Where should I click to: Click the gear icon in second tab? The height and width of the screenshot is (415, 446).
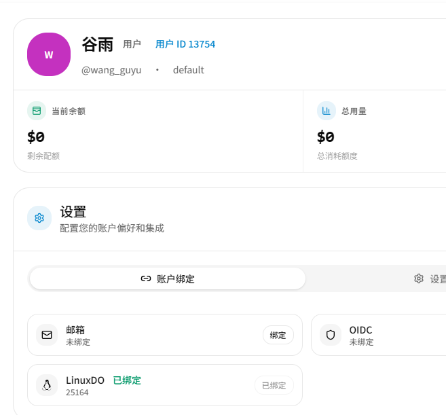click(419, 278)
